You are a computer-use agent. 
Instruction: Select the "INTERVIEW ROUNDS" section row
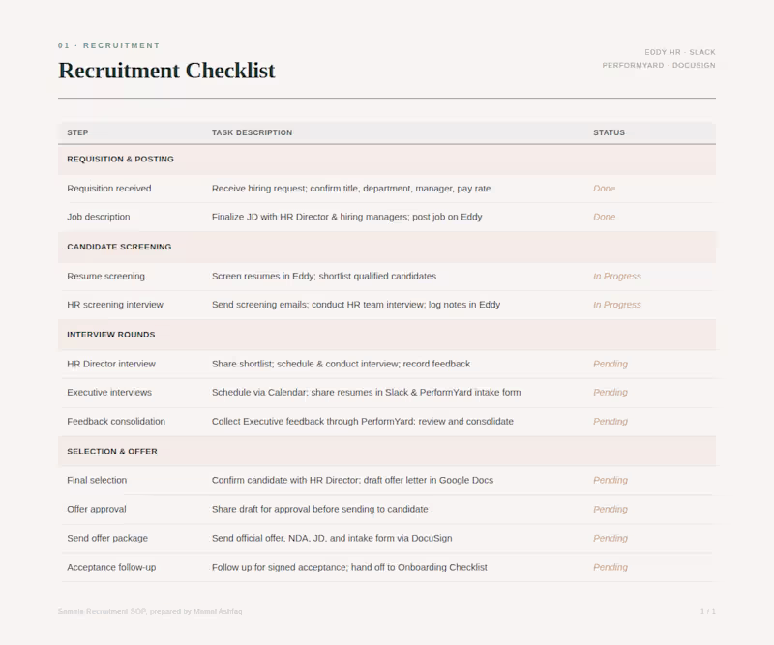(x=387, y=335)
